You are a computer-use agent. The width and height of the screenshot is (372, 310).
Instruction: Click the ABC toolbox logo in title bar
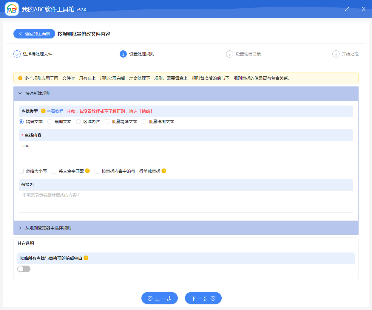(x=11, y=9)
